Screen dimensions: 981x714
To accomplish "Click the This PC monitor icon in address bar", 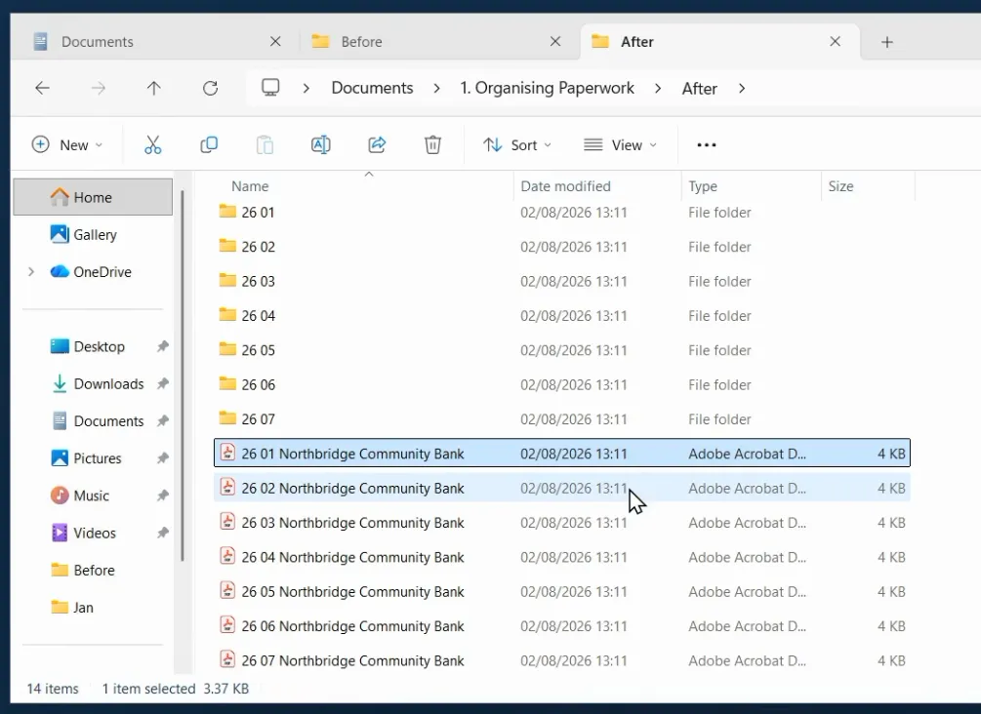I will click(270, 88).
